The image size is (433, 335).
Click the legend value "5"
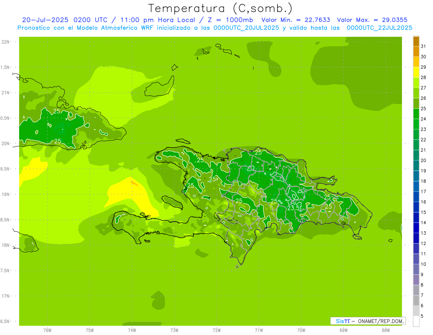(x=422, y=316)
